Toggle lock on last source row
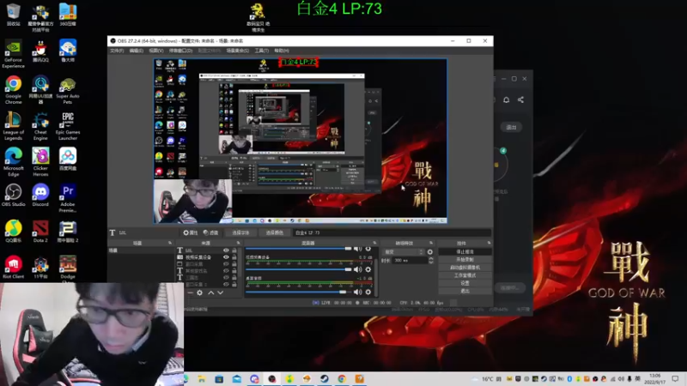 pyautogui.click(x=234, y=284)
